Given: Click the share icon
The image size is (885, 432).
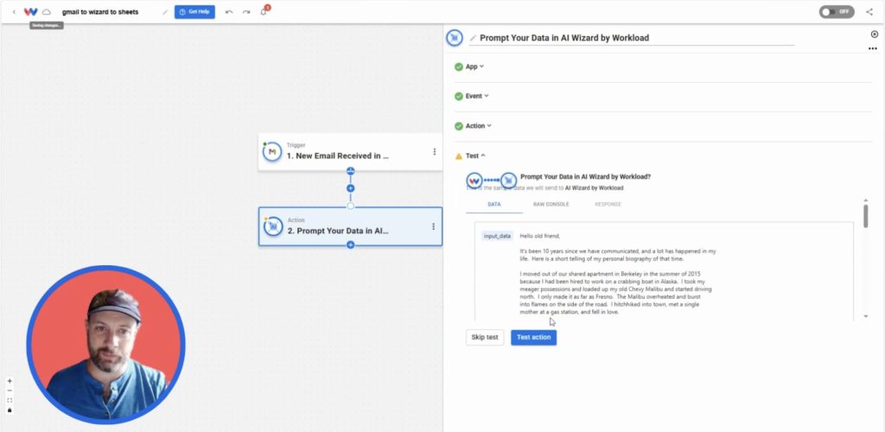Looking at the screenshot, I should (869, 12).
